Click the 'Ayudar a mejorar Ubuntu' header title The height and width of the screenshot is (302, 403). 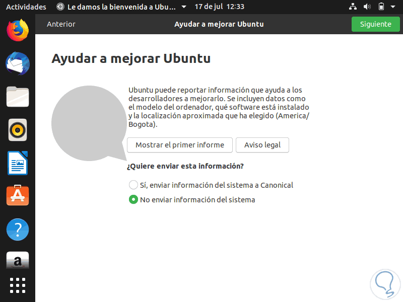click(x=219, y=24)
